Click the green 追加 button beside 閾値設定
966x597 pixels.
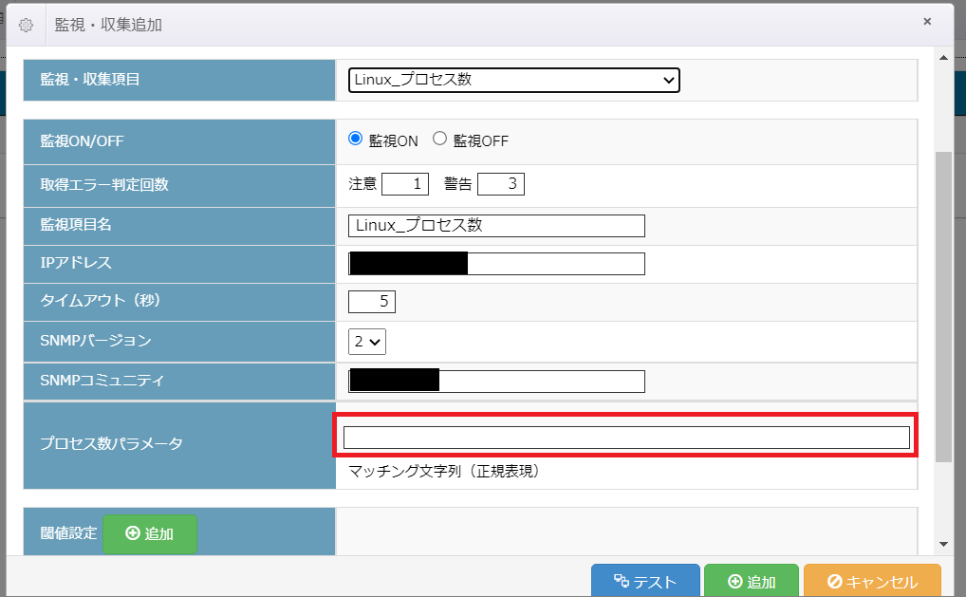pyautogui.click(x=149, y=533)
